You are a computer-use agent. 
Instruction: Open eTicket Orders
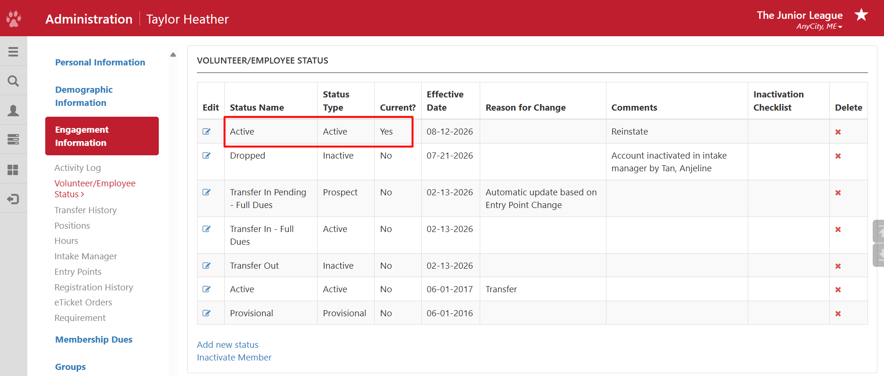click(x=83, y=302)
